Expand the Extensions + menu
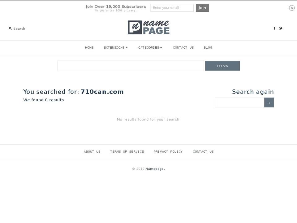The width and height of the screenshot is (297, 223). pos(115,48)
